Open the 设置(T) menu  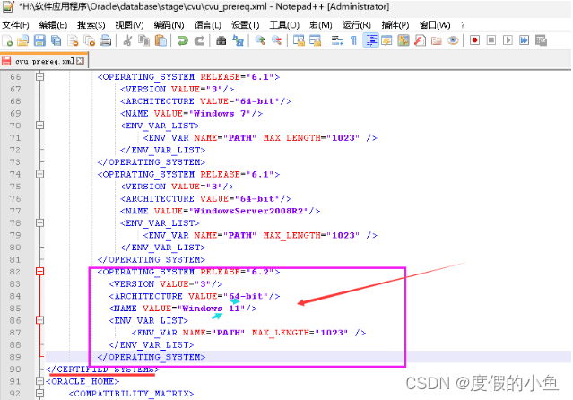246,25
